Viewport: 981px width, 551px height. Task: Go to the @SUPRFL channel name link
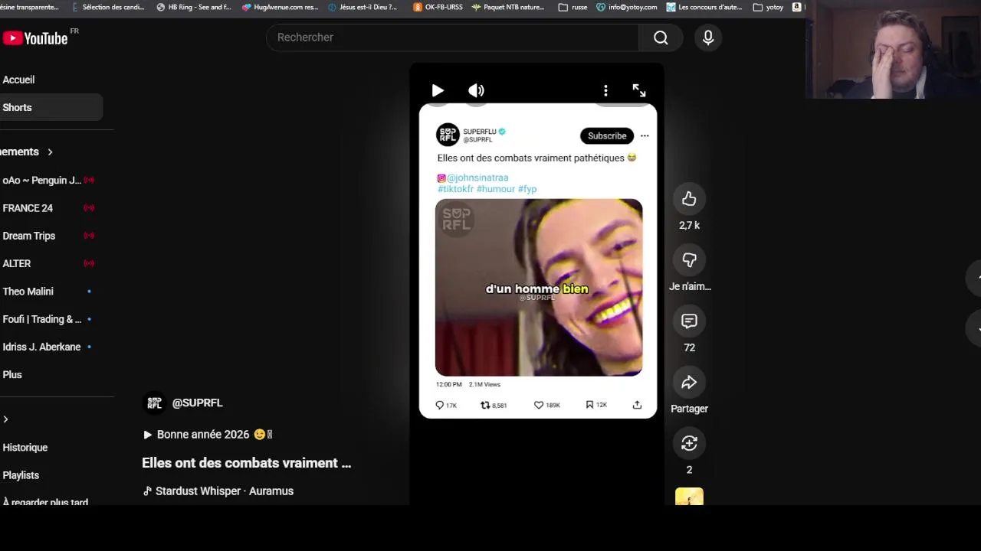(197, 403)
